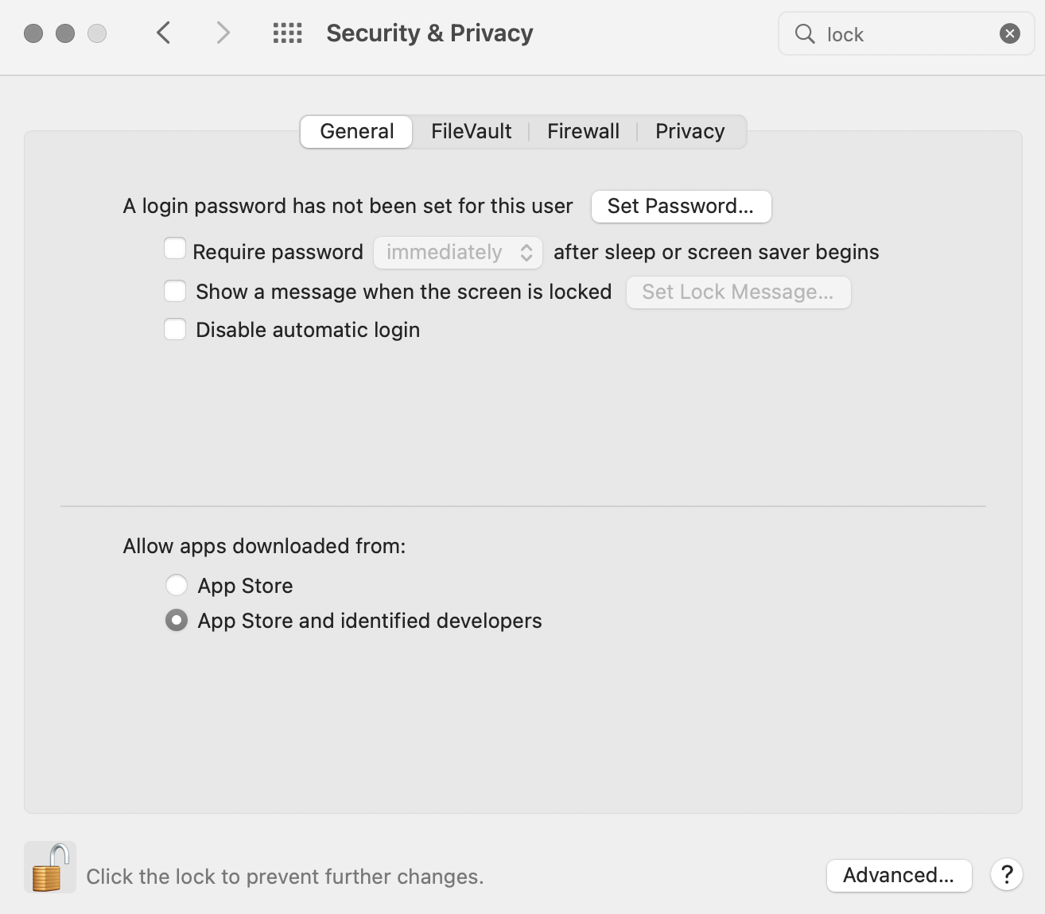1045x914 pixels.
Task: Open the Advanced… settings button
Action: point(899,875)
